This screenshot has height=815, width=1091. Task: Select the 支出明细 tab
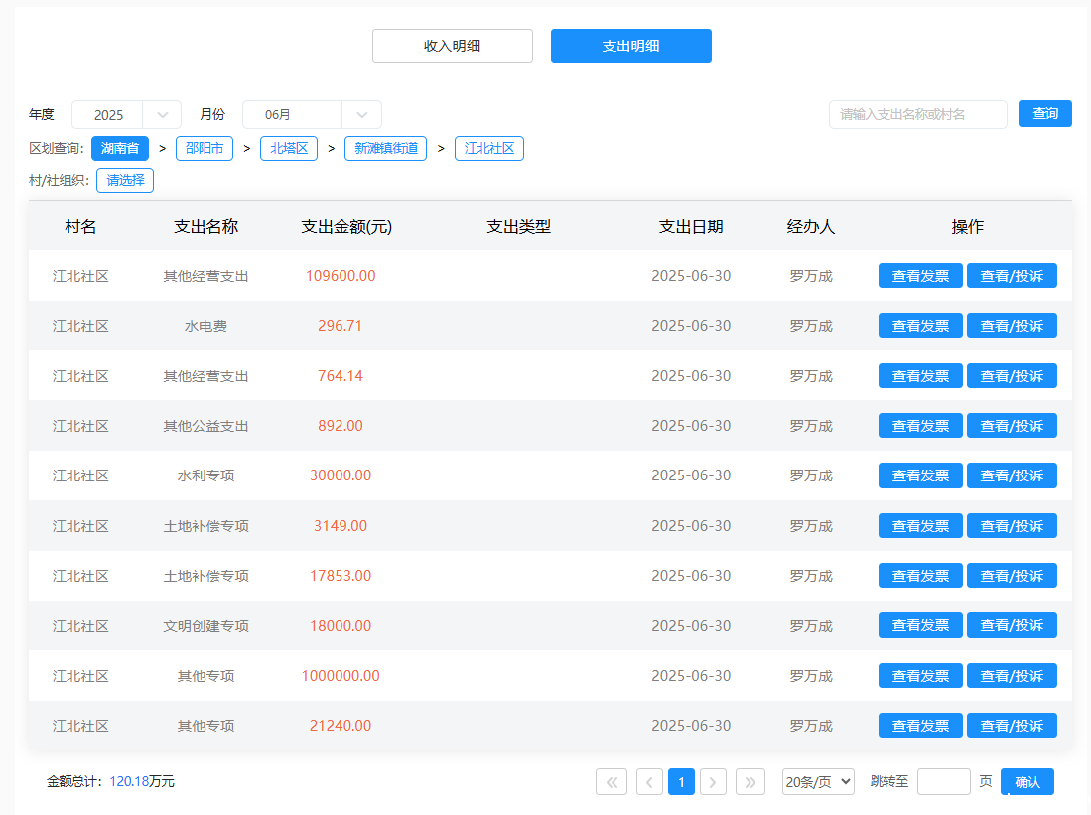click(631, 46)
